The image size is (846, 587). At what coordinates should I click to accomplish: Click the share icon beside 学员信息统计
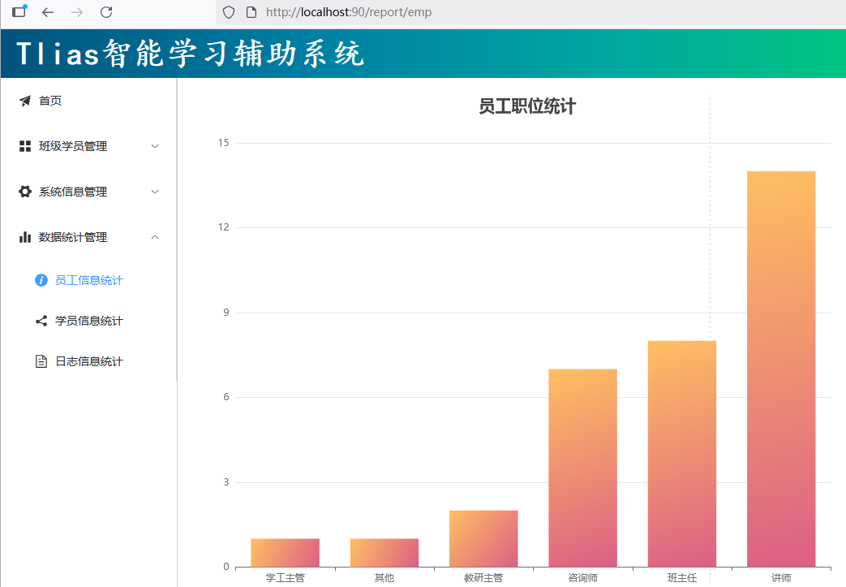[x=41, y=321]
